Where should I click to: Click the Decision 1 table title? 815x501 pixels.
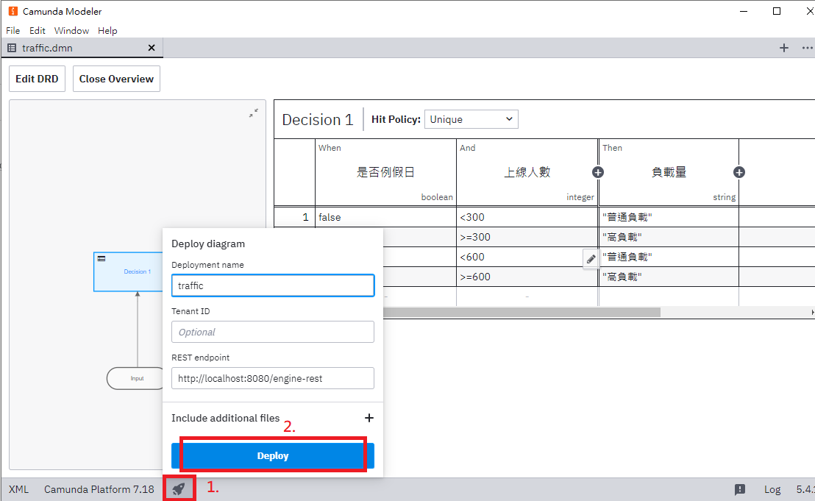[318, 120]
